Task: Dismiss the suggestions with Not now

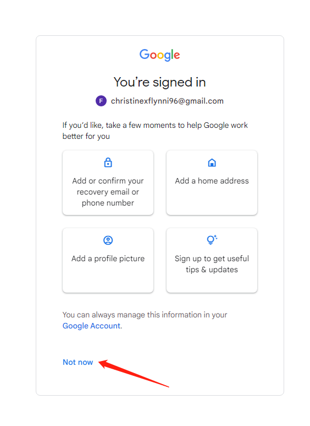Action: click(x=77, y=362)
